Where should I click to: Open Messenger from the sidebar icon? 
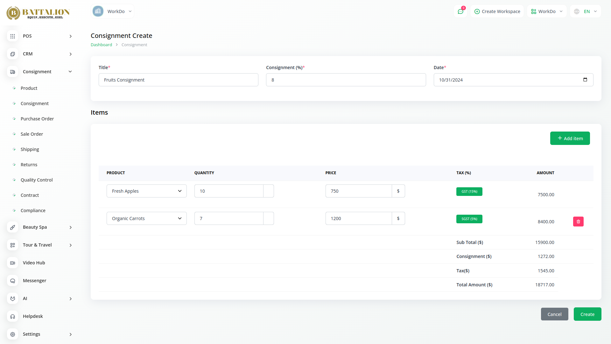(x=12, y=281)
